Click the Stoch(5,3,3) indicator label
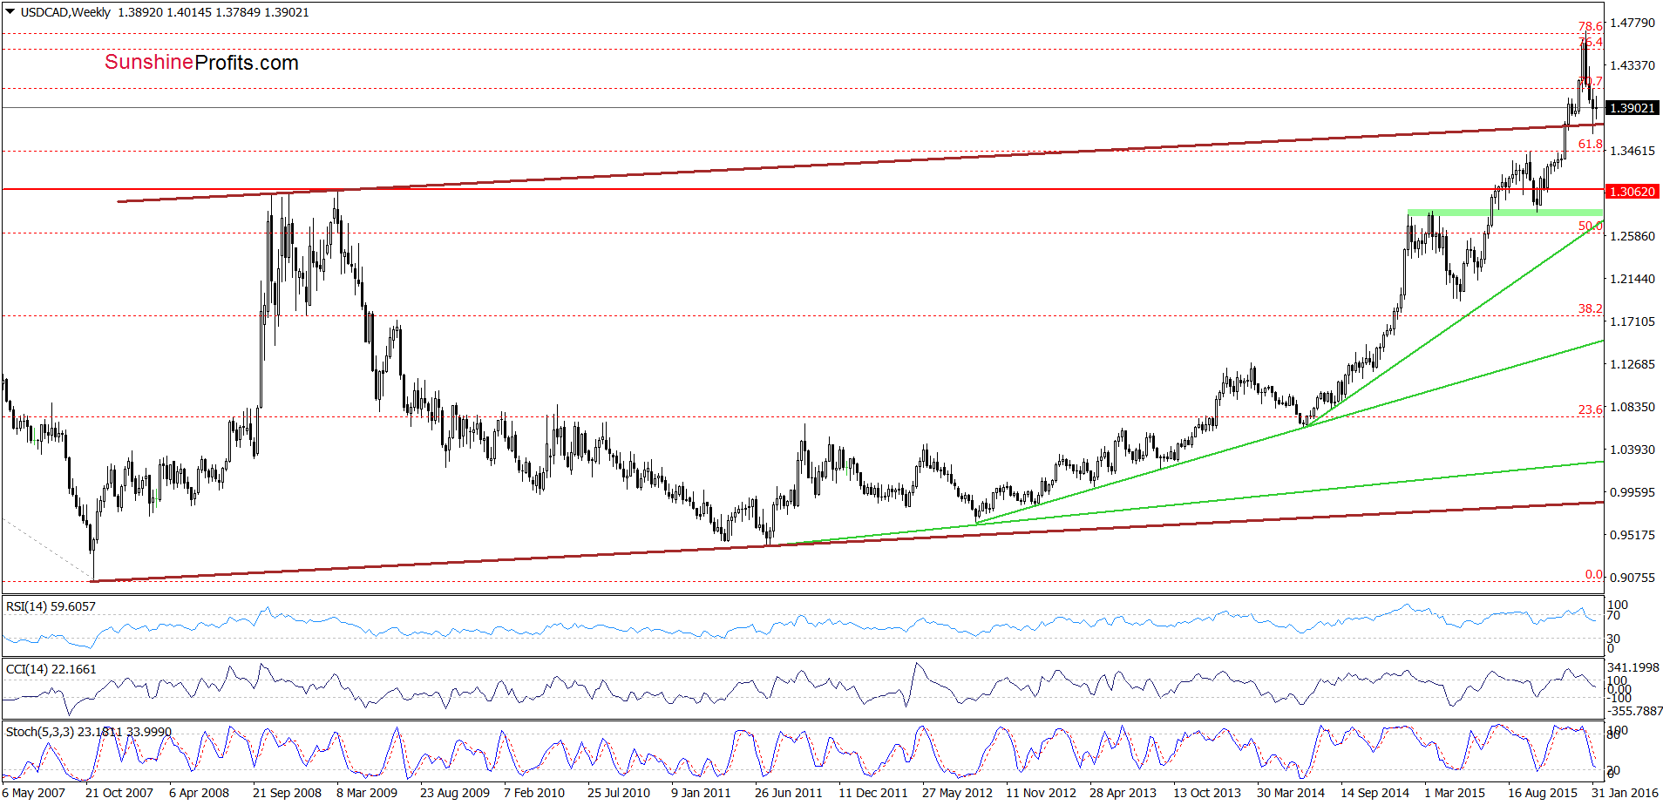The width and height of the screenshot is (1663, 805). click(x=89, y=732)
